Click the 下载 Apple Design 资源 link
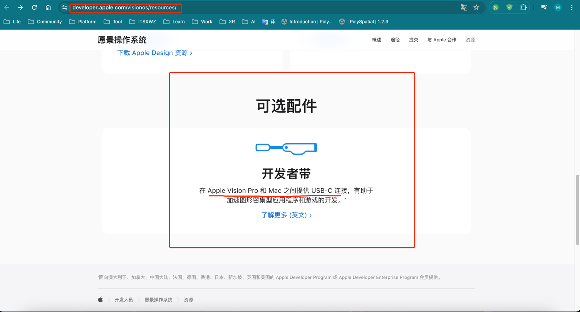The width and height of the screenshot is (580, 312). [154, 53]
